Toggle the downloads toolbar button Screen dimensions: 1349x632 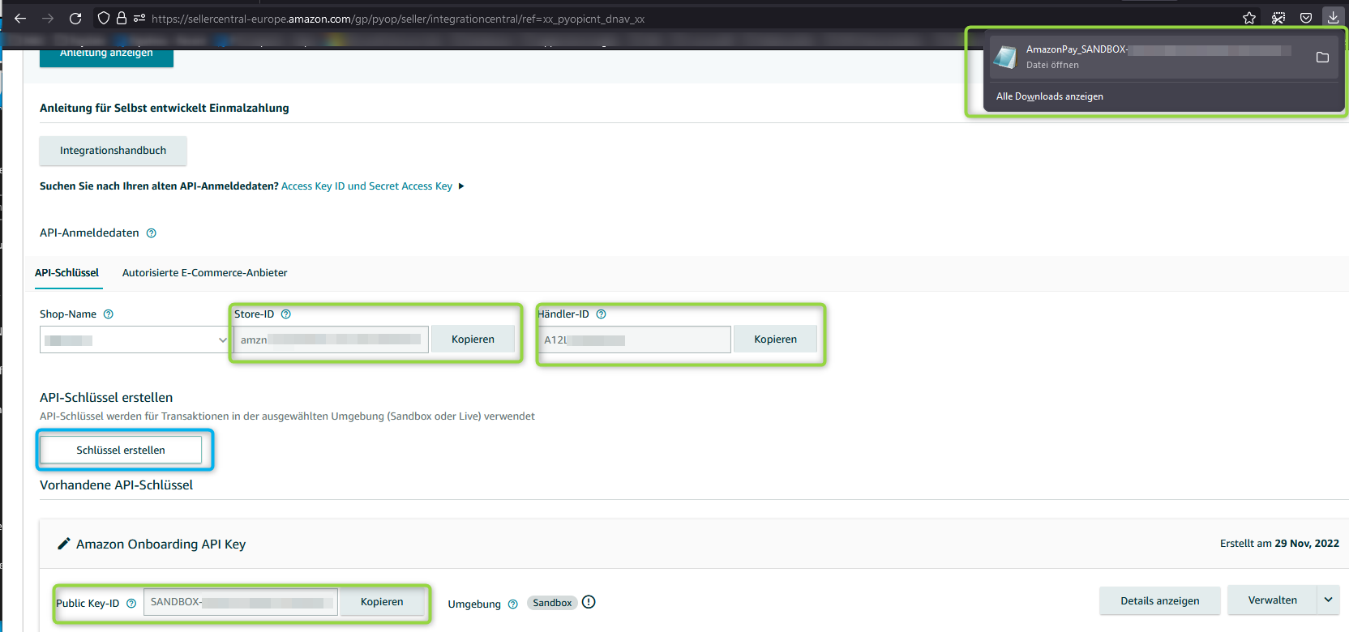[1334, 18]
